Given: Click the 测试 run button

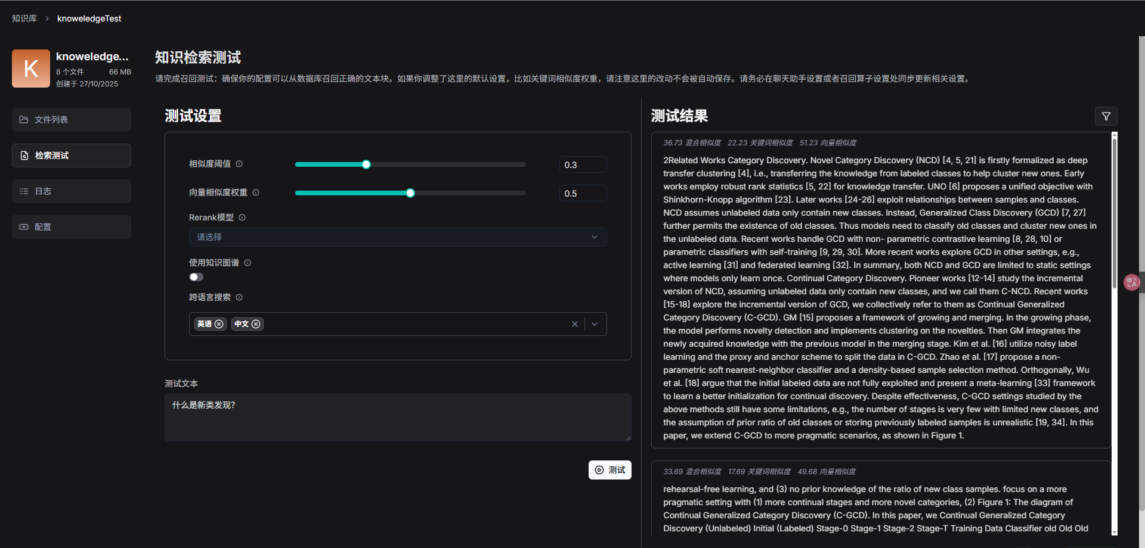Looking at the screenshot, I should tap(609, 470).
